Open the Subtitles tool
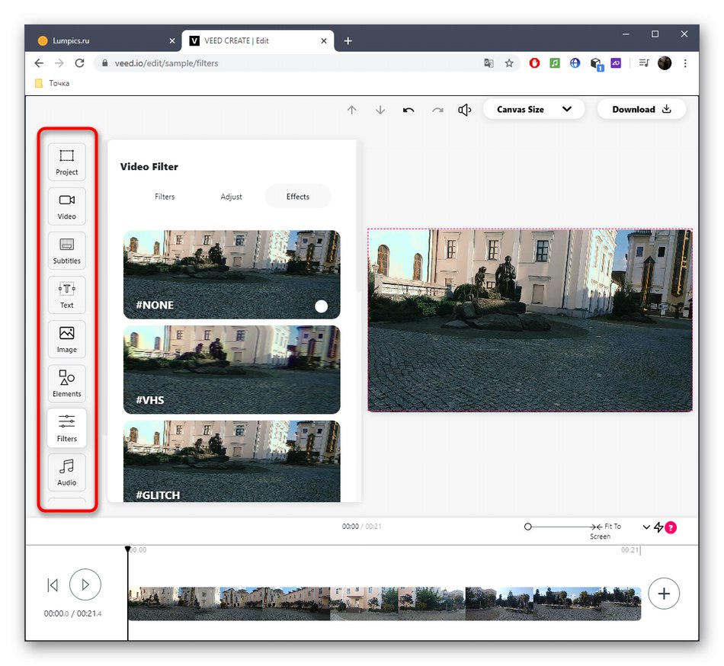The image size is (724, 666). coord(67,250)
